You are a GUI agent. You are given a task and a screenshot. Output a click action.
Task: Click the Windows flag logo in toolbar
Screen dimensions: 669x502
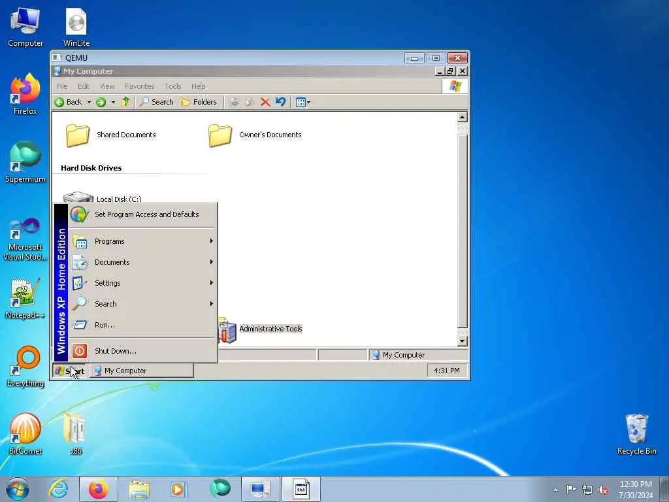(x=455, y=86)
